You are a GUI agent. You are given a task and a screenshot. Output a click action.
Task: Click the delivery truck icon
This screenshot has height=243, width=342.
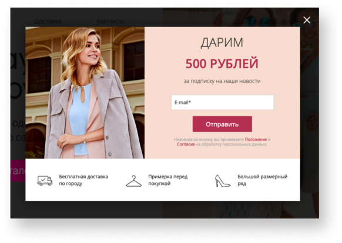click(x=45, y=181)
